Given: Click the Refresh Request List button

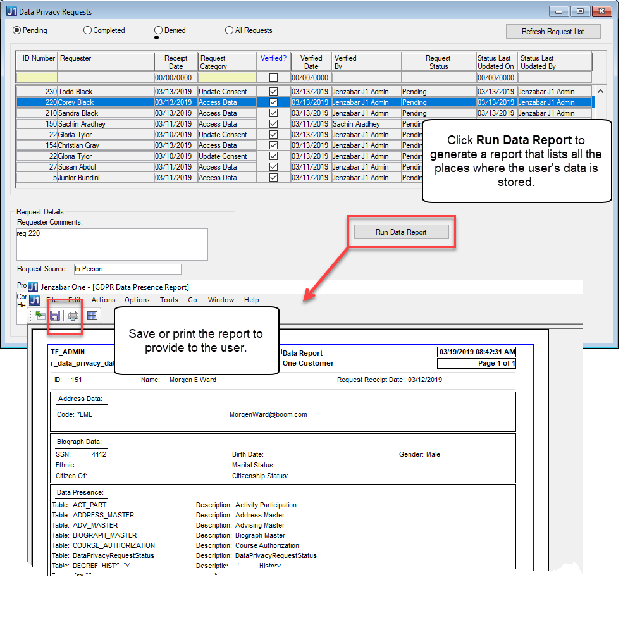Looking at the screenshot, I should click(552, 32).
